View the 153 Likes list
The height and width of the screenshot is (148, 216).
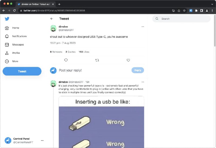coord(84,52)
